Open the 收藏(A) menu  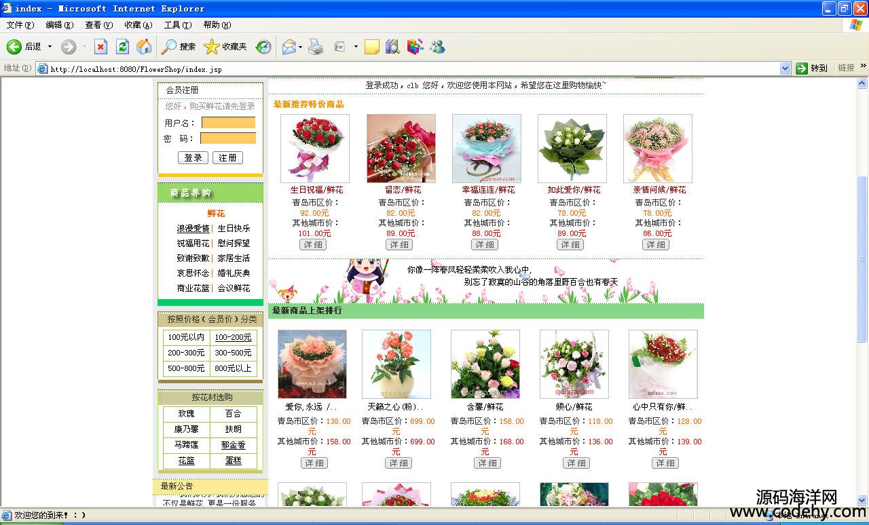pyautogui.click(x=138, y=25)
